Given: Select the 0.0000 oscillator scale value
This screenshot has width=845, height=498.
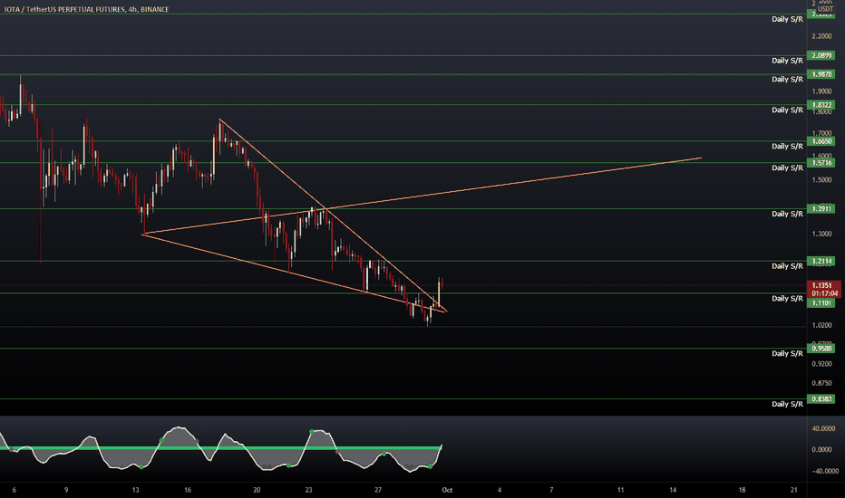Looking at the screenshot, I should 821,449.
